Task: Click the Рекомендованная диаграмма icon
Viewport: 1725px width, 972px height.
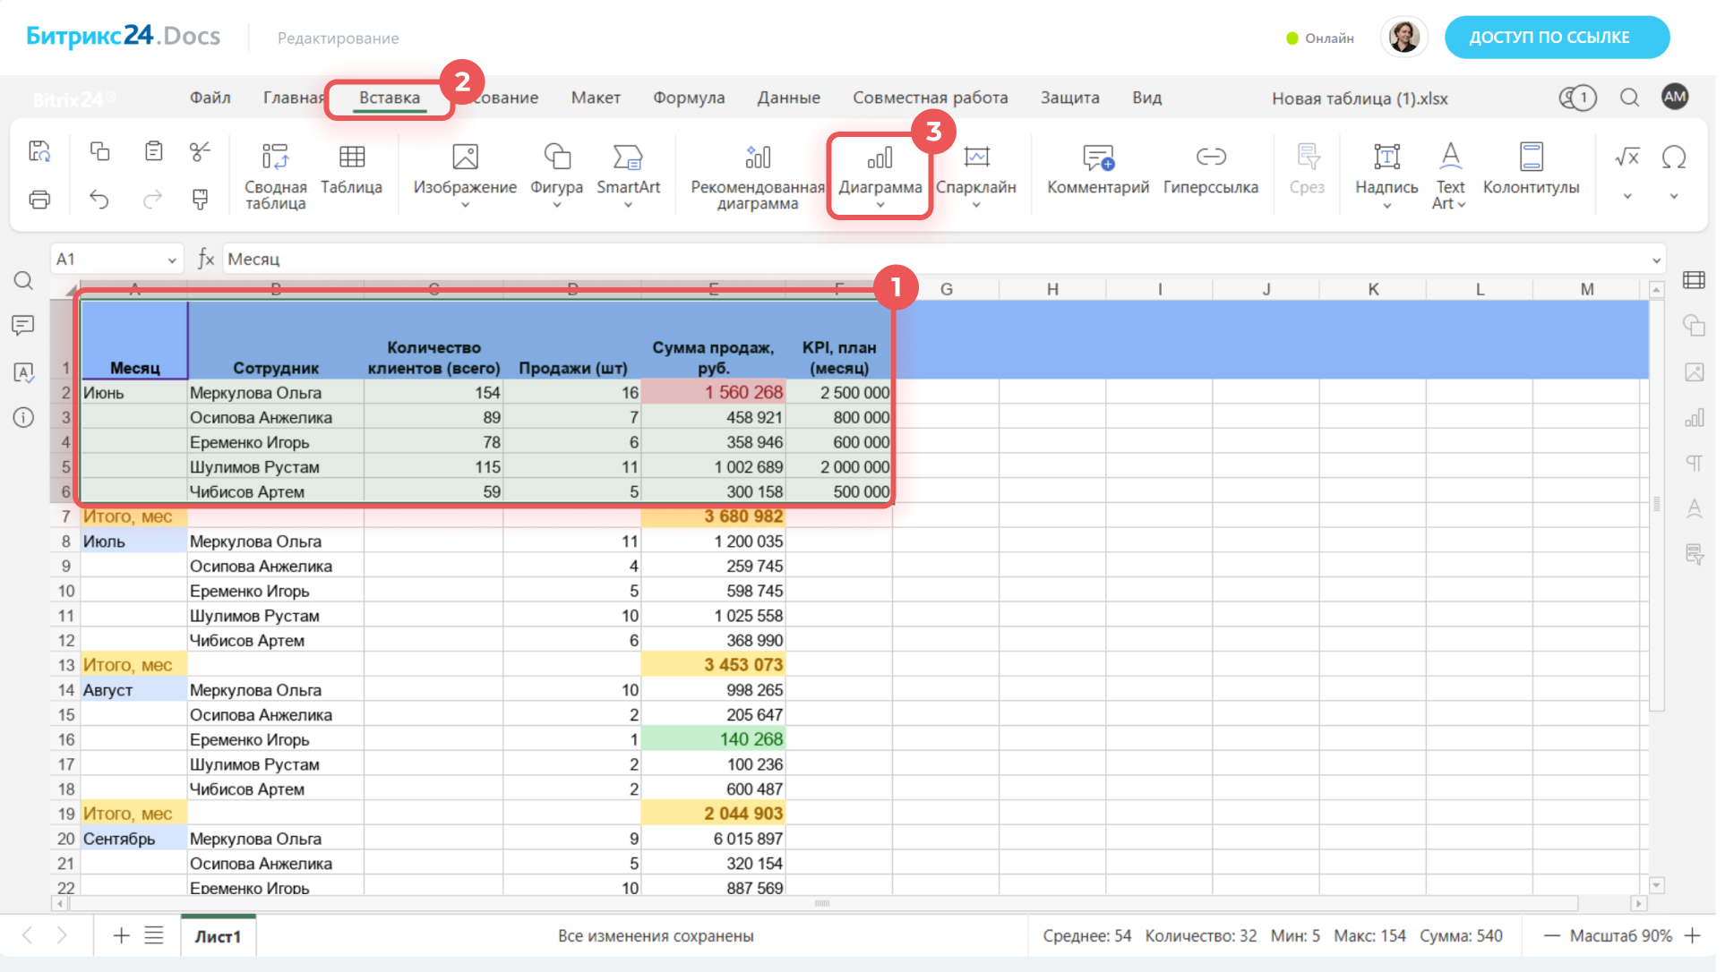Action: tap(757, 158)
